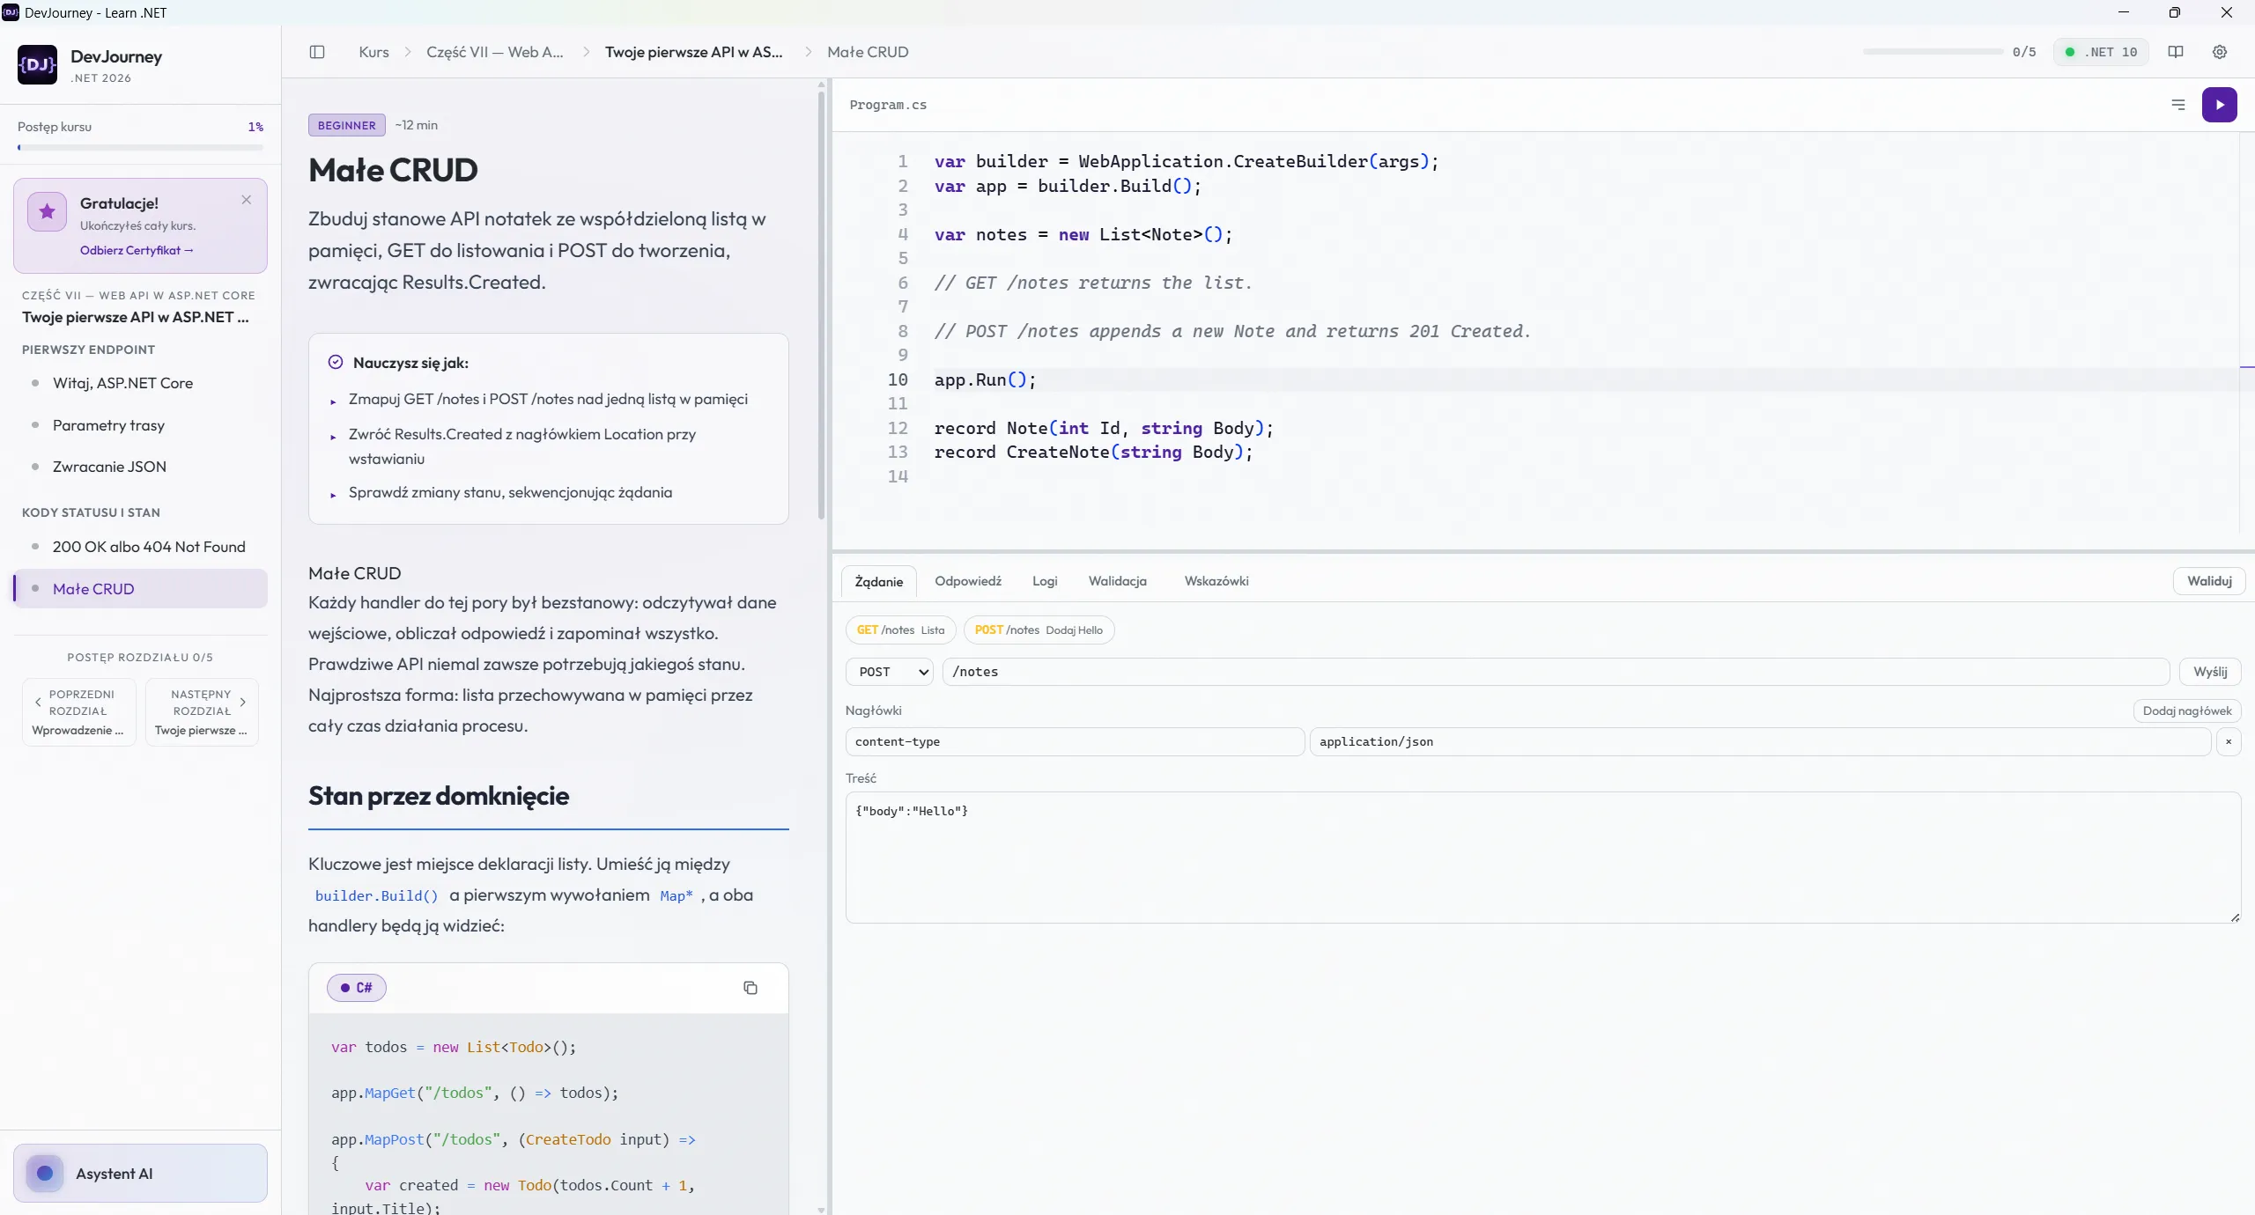Click the course progress bar

click(140, 147)
